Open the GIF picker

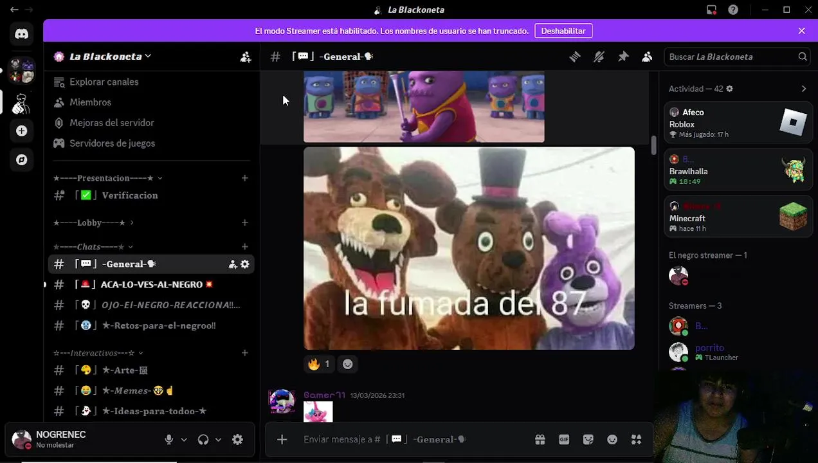(564, 439)
